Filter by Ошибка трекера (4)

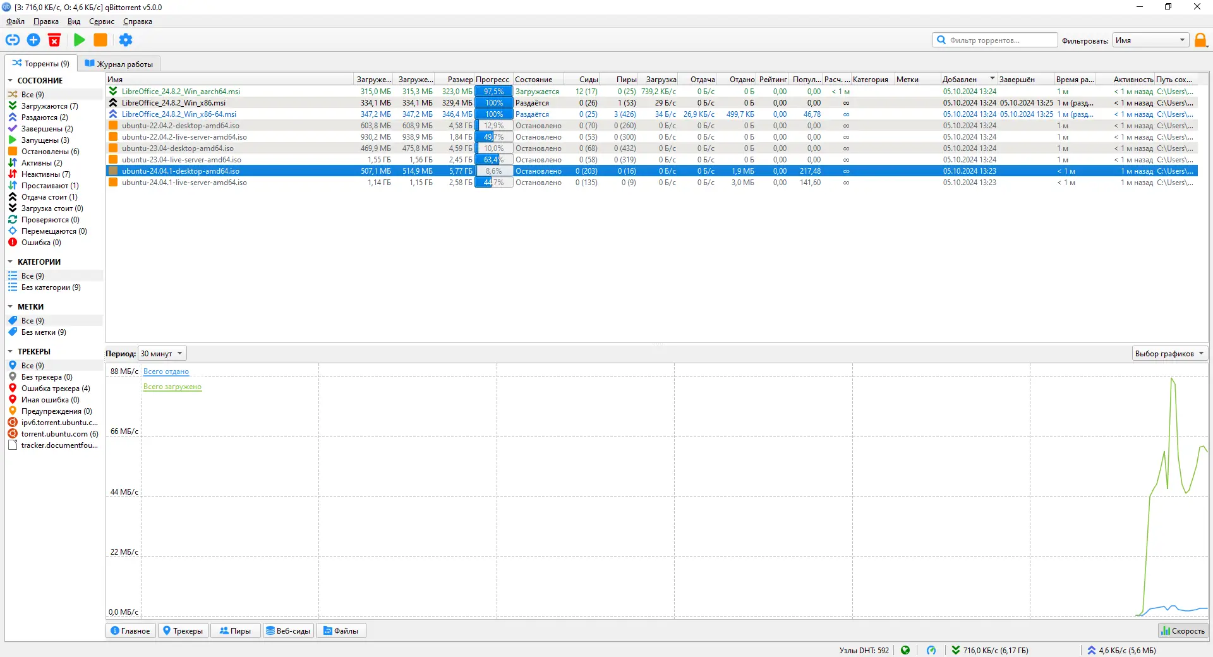pos(54,389)
